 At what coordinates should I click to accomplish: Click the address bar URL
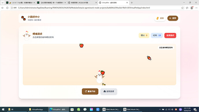[84, 8]
